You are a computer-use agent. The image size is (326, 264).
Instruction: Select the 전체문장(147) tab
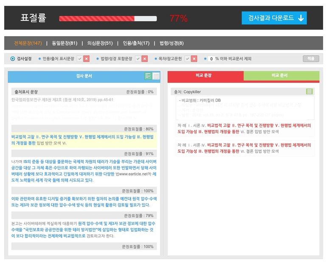pos(28,43)
